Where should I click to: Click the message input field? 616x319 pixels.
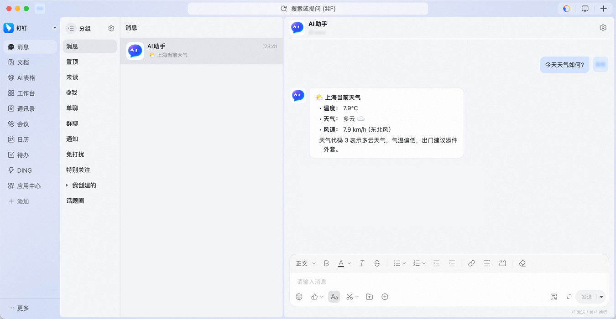[411, 281]
